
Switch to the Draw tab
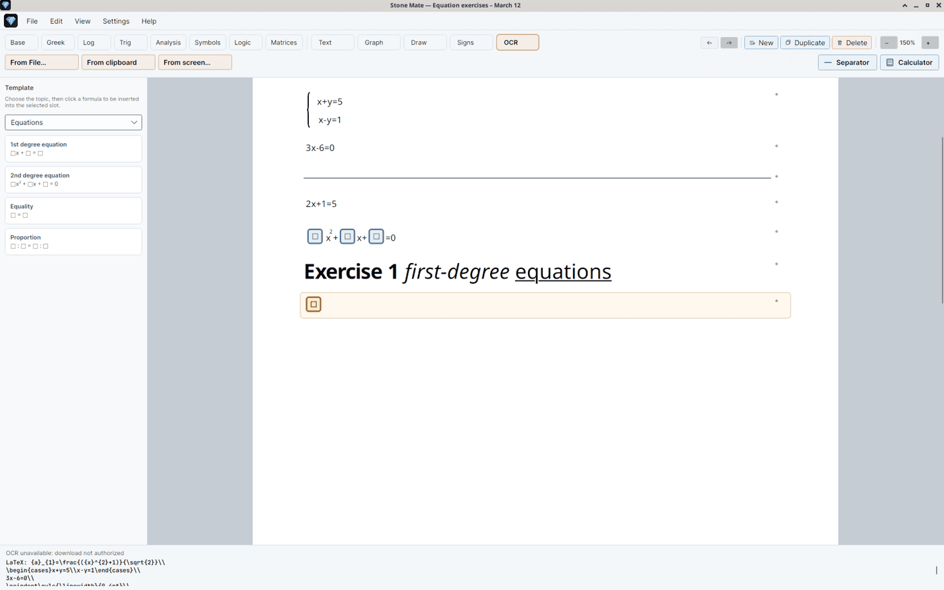pos(425,42)
